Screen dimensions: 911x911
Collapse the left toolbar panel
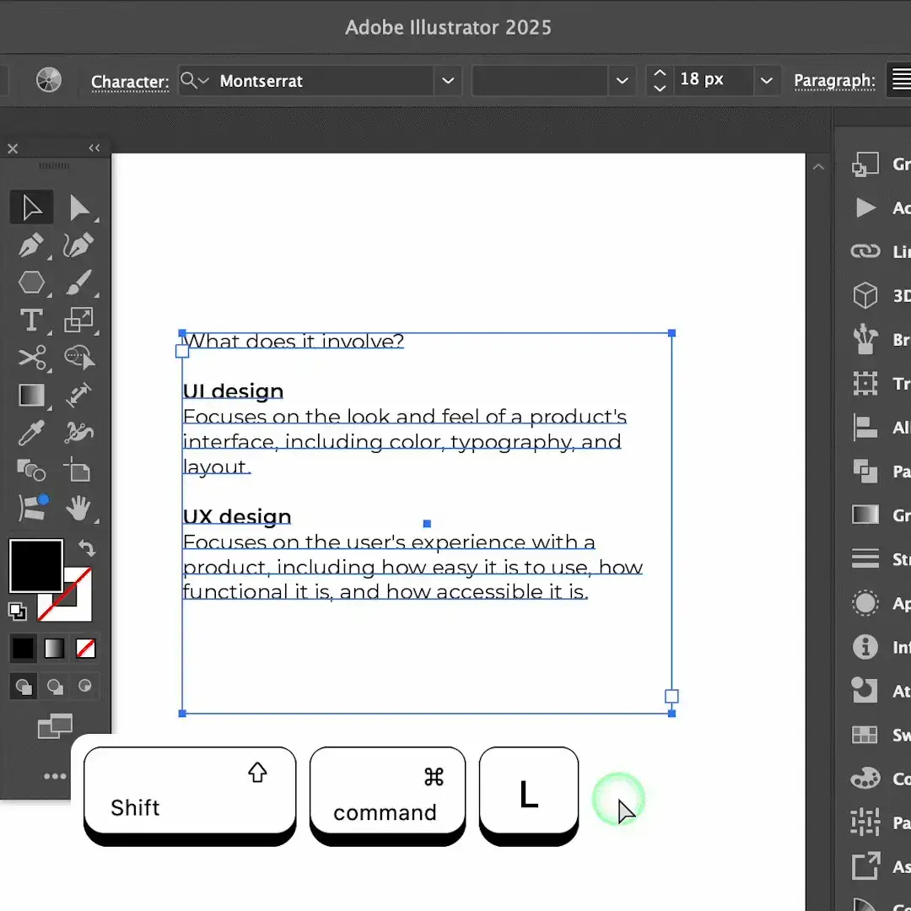coord(94,148)
